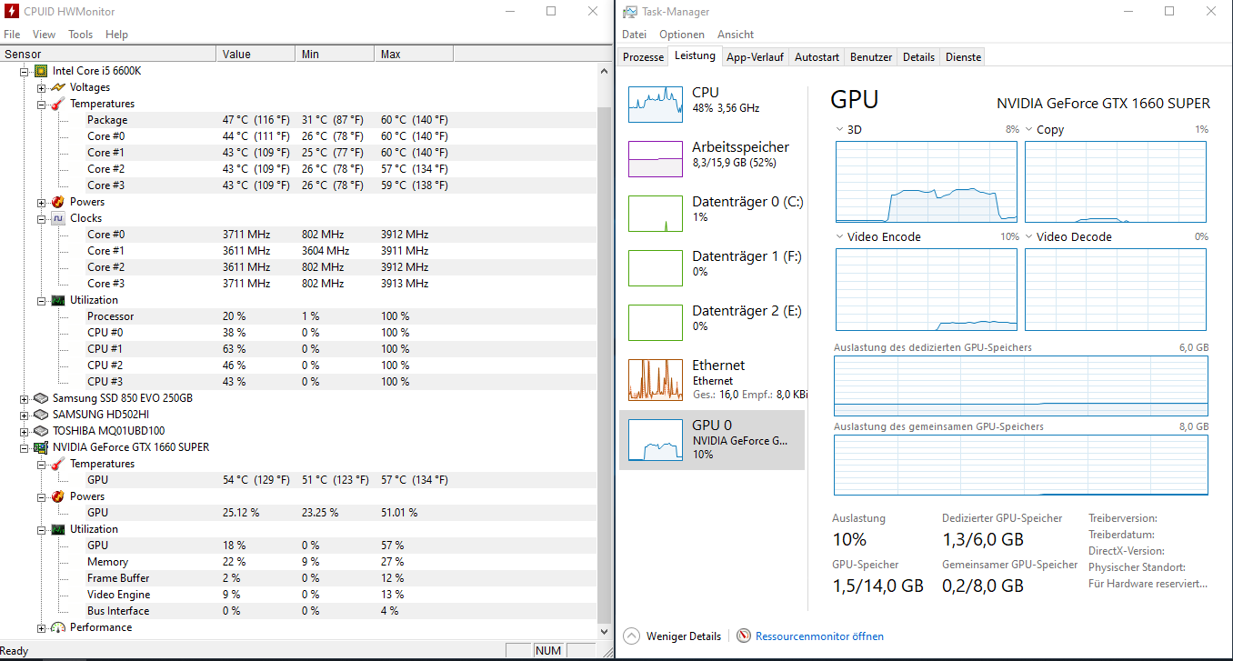Switch to the Benutzer tab

click(x=871, y=57)
